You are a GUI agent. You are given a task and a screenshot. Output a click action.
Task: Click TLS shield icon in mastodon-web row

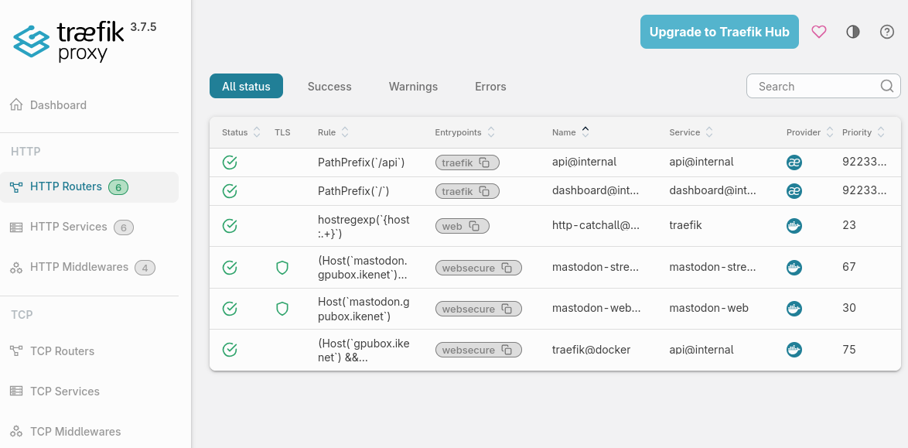pos(282,308)
